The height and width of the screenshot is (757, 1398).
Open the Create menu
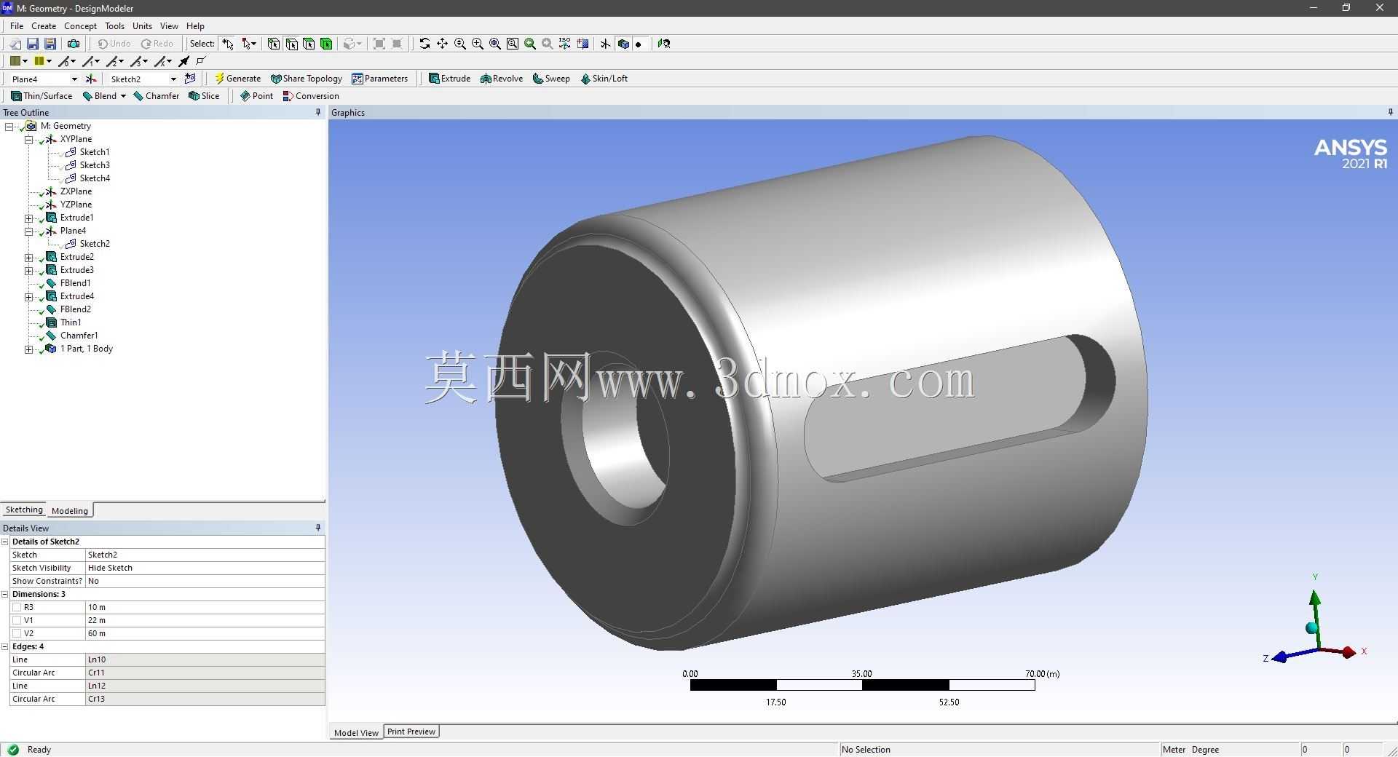point(44,26)
